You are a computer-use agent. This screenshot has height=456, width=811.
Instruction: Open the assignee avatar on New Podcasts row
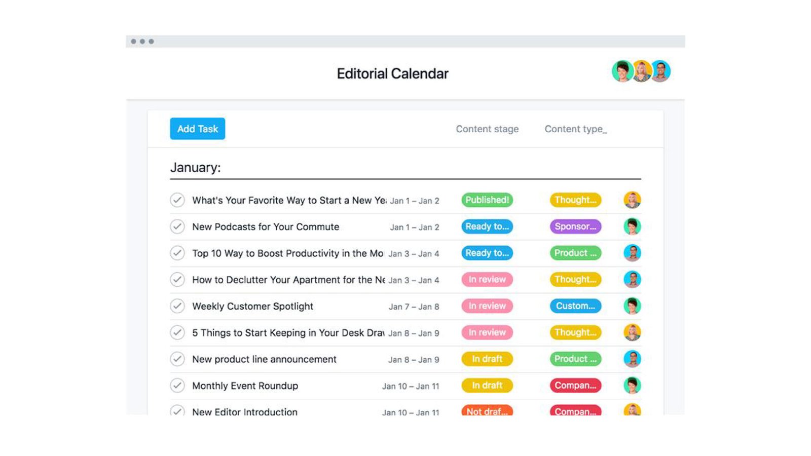[x=632, y=226]
